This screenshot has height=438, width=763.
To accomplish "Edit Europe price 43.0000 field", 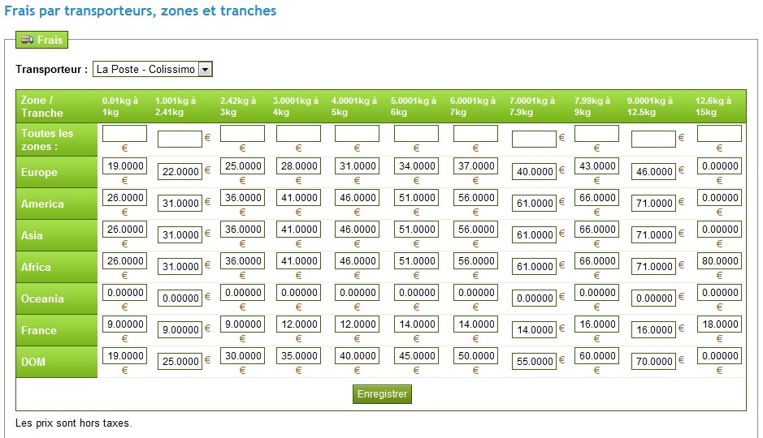I will [596, 165].
